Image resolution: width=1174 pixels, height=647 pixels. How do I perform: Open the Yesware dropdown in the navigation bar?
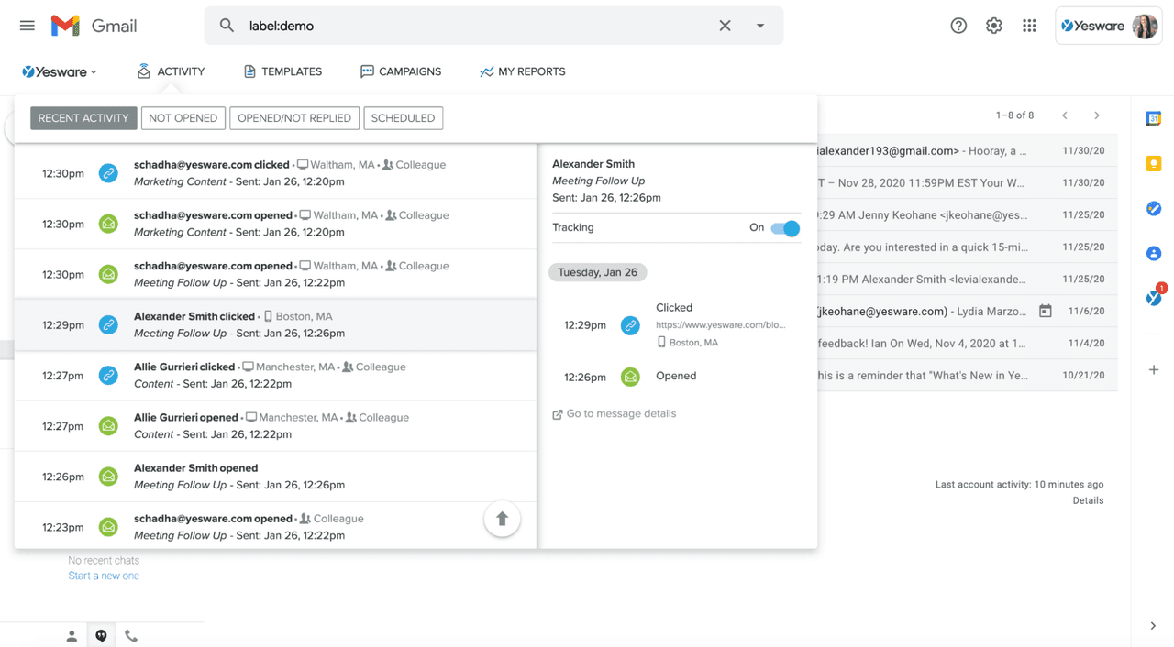pyautogui.click(x=59, y=71)
